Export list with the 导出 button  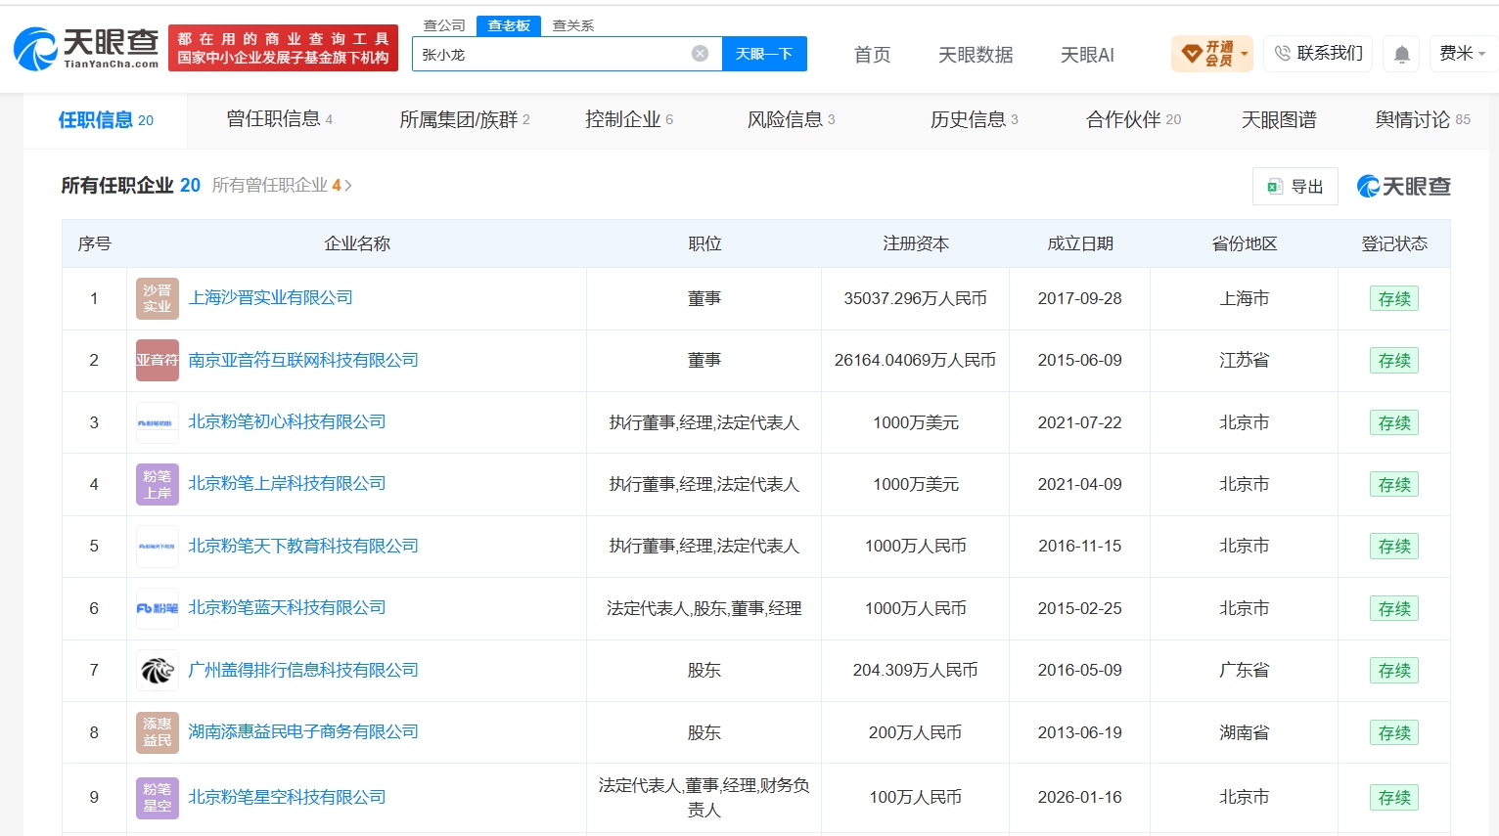pyautogui.click(x=1295, y=187)
